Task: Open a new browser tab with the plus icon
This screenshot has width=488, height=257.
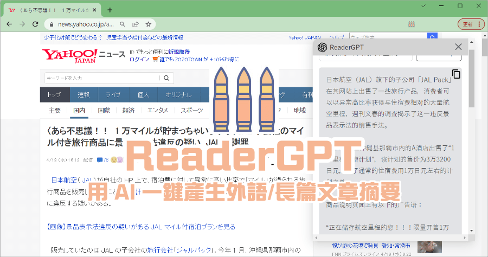Action: tap(110, 10)
